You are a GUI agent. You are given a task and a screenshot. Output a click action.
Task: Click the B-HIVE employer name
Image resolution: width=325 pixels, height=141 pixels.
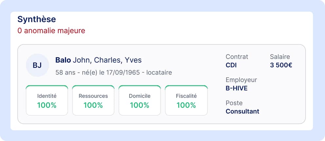tap(237, 88)
